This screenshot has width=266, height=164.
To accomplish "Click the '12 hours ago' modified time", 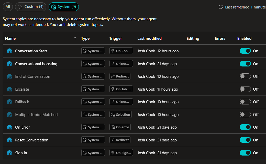I will pyautogui.click(x=168, y=51).
